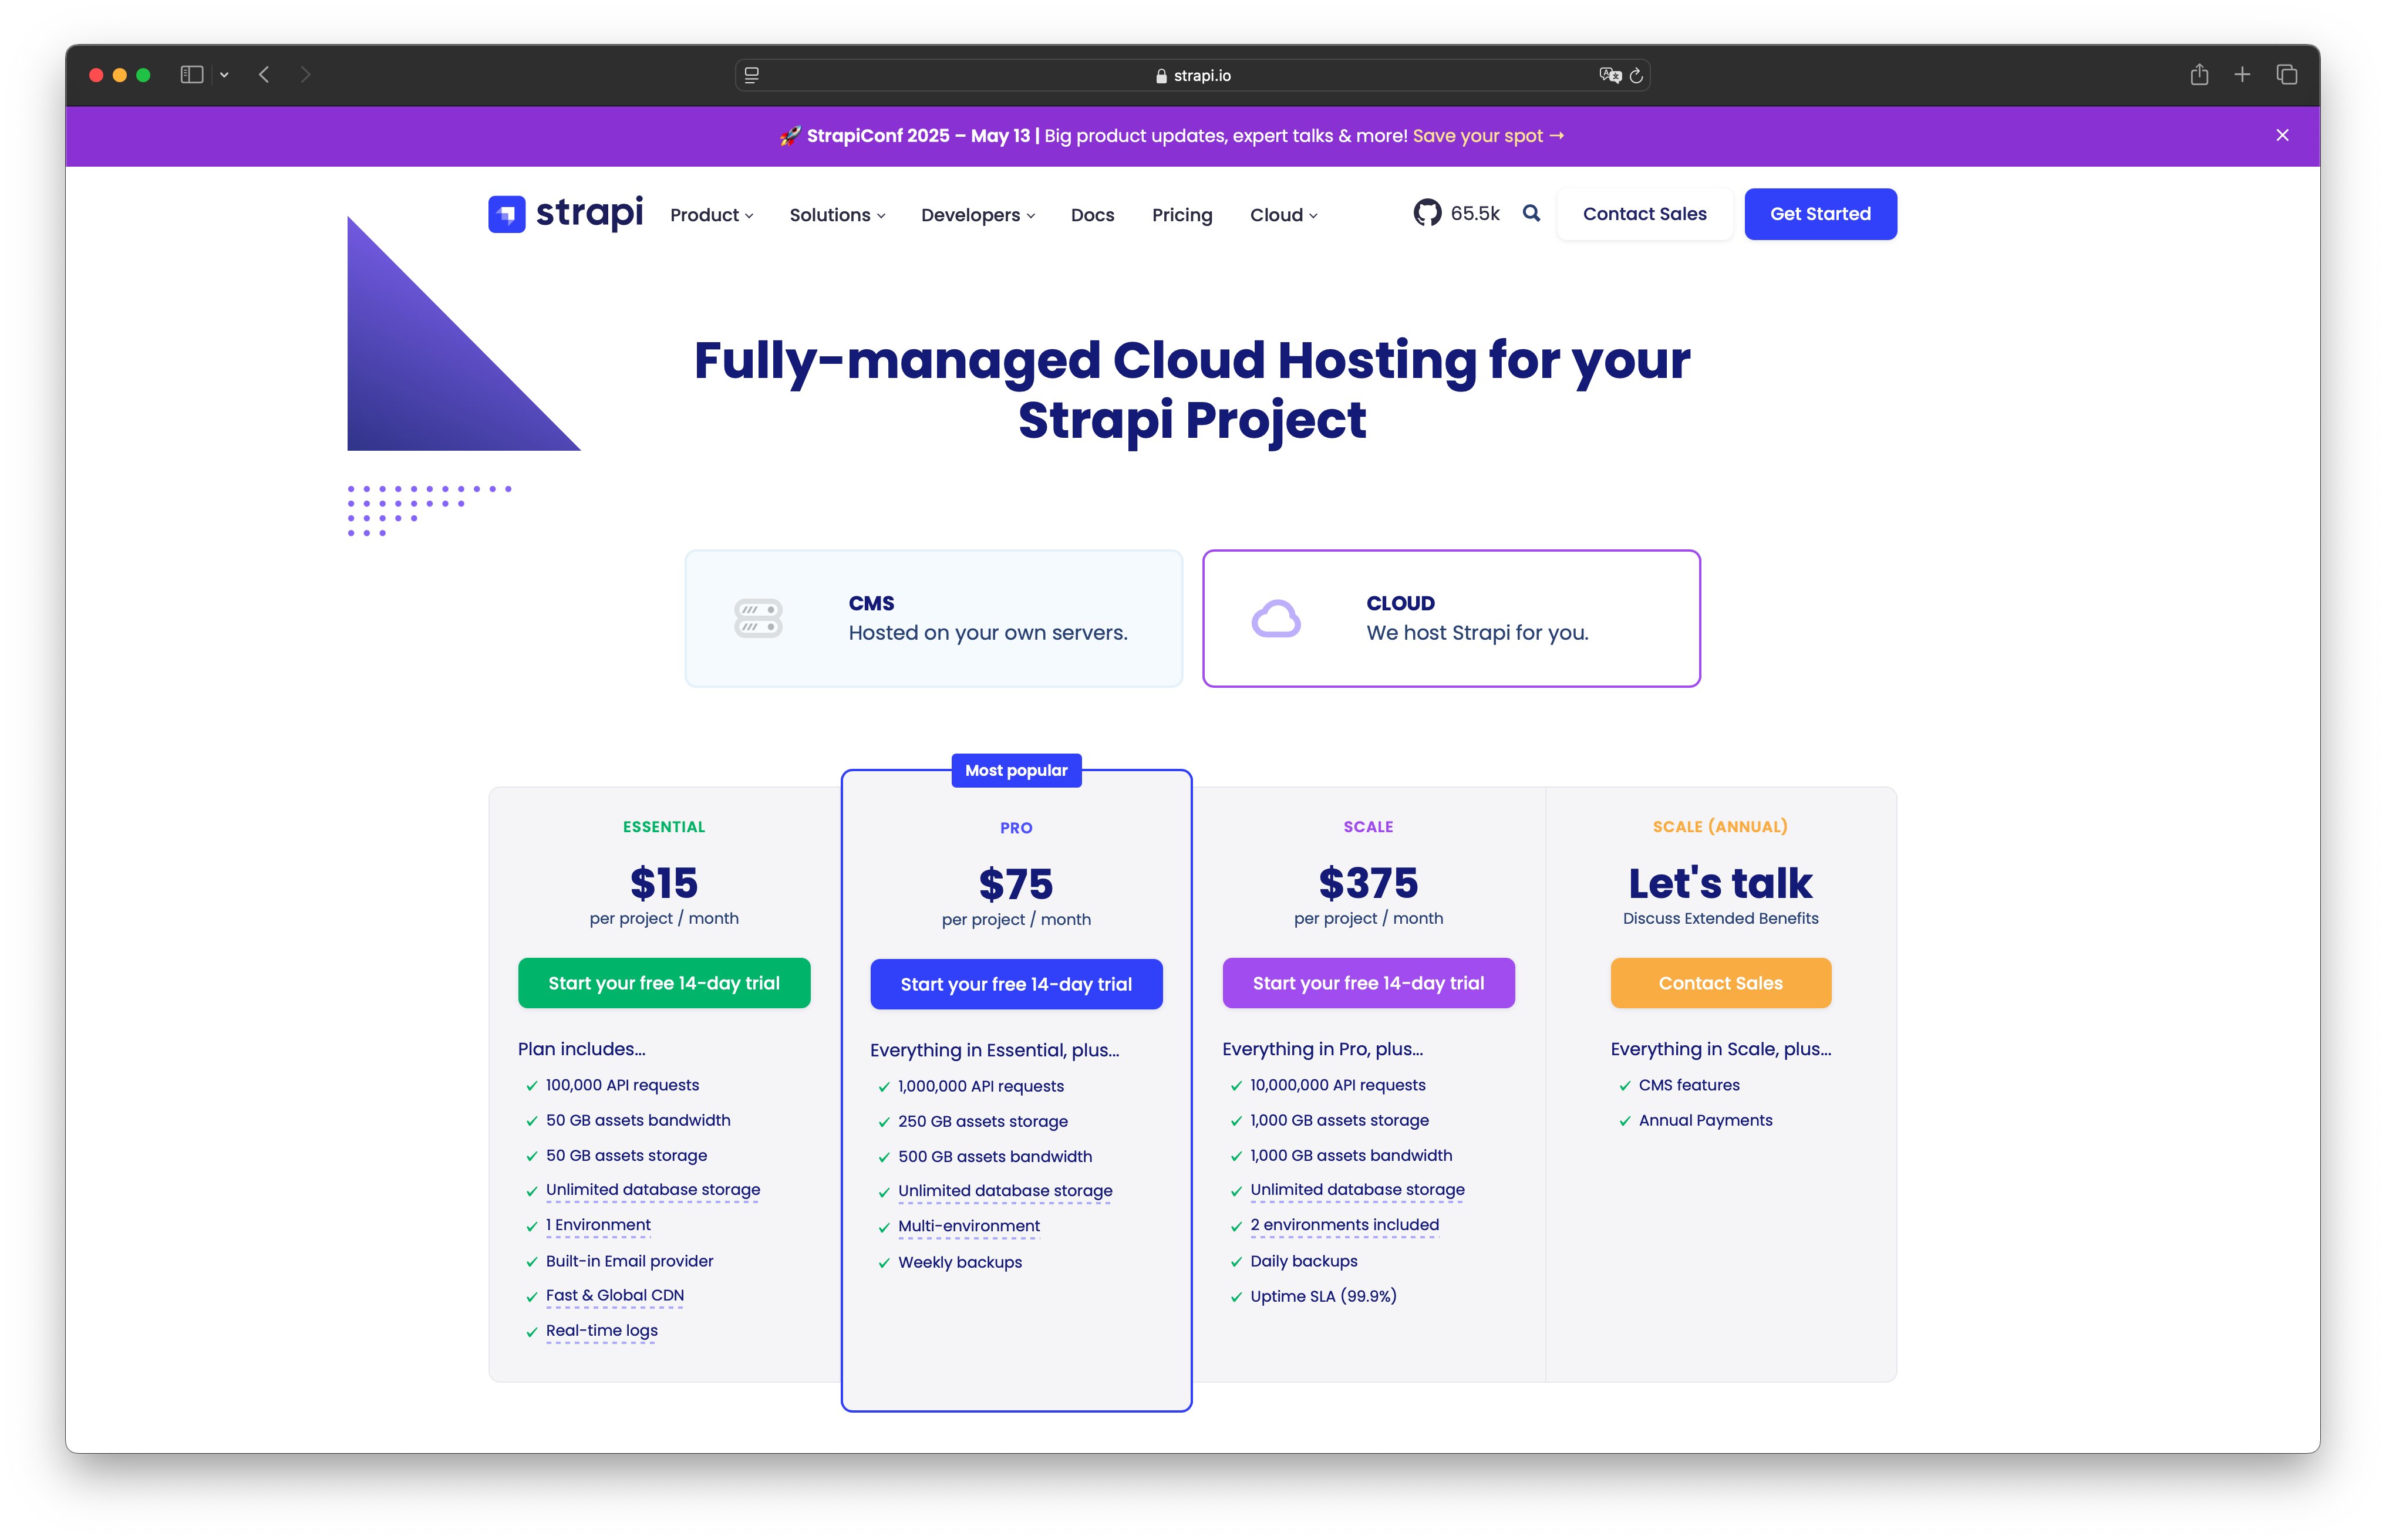Viewport: 2386px width, 1540px height.
Task: Click Fast & Global CDN feature
Action: tap(615, 1296)
